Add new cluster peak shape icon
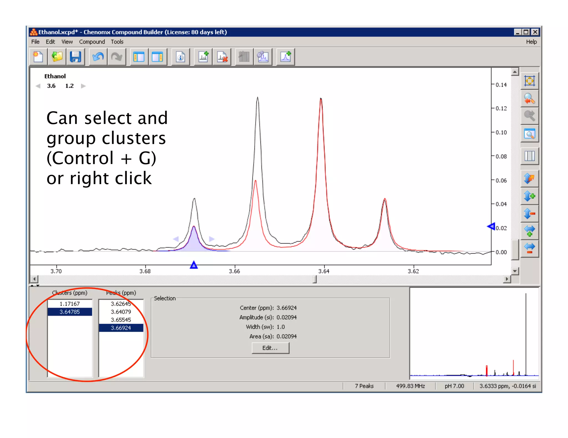The image size is (568, 438). pos(285,57)
